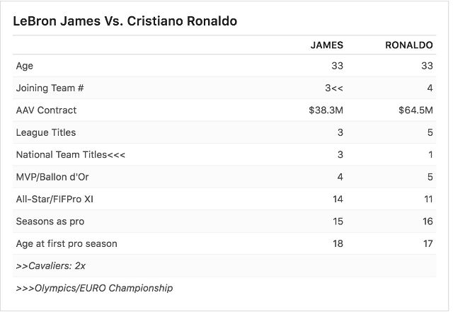
Task: Select James's joining team value 3<<
Action: click(x=334, y=88)
